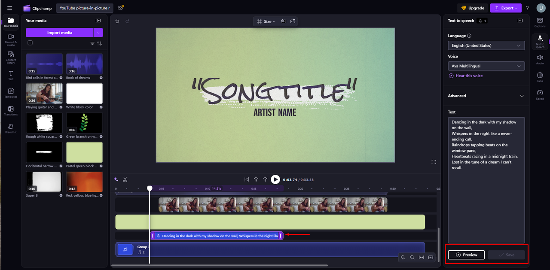Select the Rough white square thumbnail
The width and height of the screenshot is (550, 270).
(44, 123)
